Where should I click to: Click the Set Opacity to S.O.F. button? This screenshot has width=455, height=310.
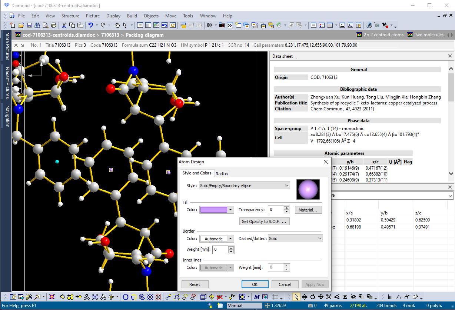click(x=264, y=221)
